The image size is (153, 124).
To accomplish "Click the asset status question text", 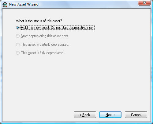I will point(39,21).
